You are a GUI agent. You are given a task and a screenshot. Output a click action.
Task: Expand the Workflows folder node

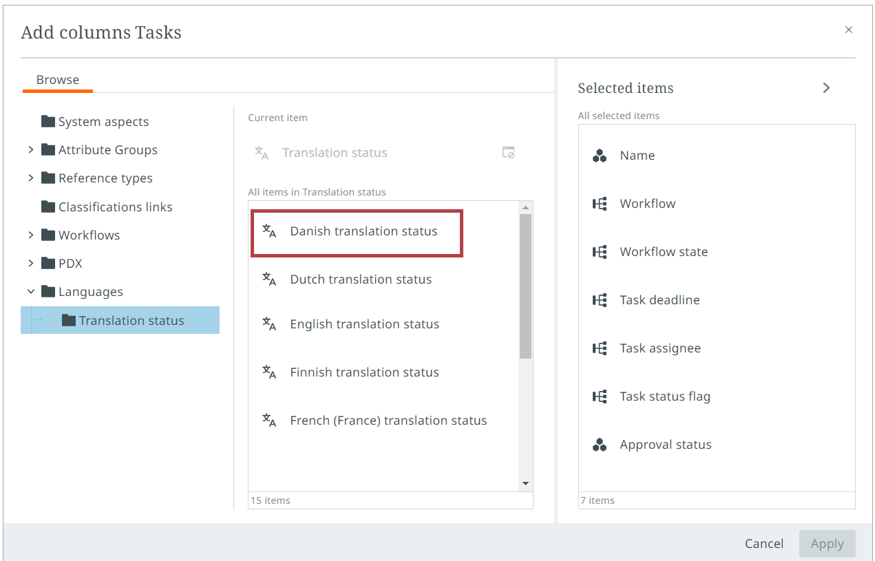[30, 235]
